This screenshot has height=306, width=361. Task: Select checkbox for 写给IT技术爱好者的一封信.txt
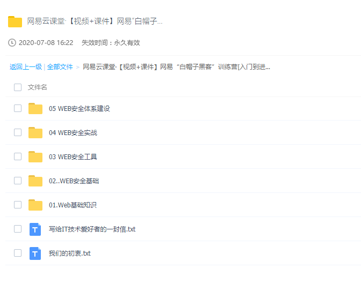pyautogui.click(x=18, y=229)
